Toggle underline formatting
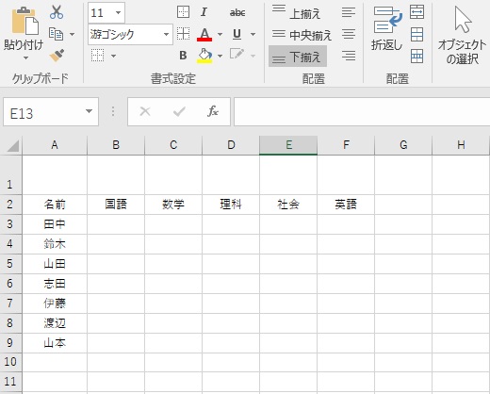 (x=237, y=34)
